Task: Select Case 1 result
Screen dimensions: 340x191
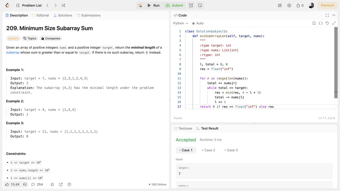Action: pos(186,150)
